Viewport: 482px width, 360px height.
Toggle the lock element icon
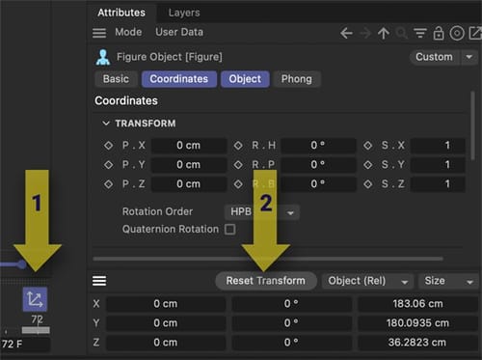pyautogui.click(x=439, y=33)
